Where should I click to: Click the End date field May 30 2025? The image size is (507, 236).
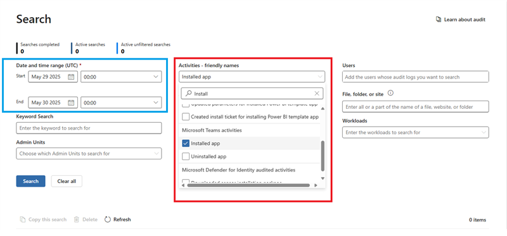53,102
